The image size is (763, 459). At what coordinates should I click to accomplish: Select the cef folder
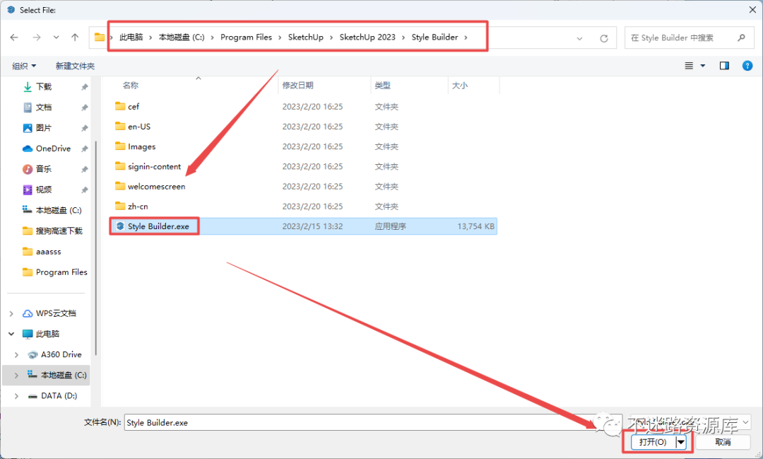[x=127, y=106]
